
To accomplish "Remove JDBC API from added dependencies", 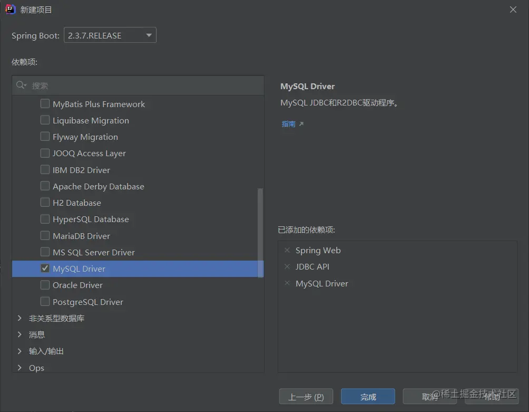I will tap(287, 267).
